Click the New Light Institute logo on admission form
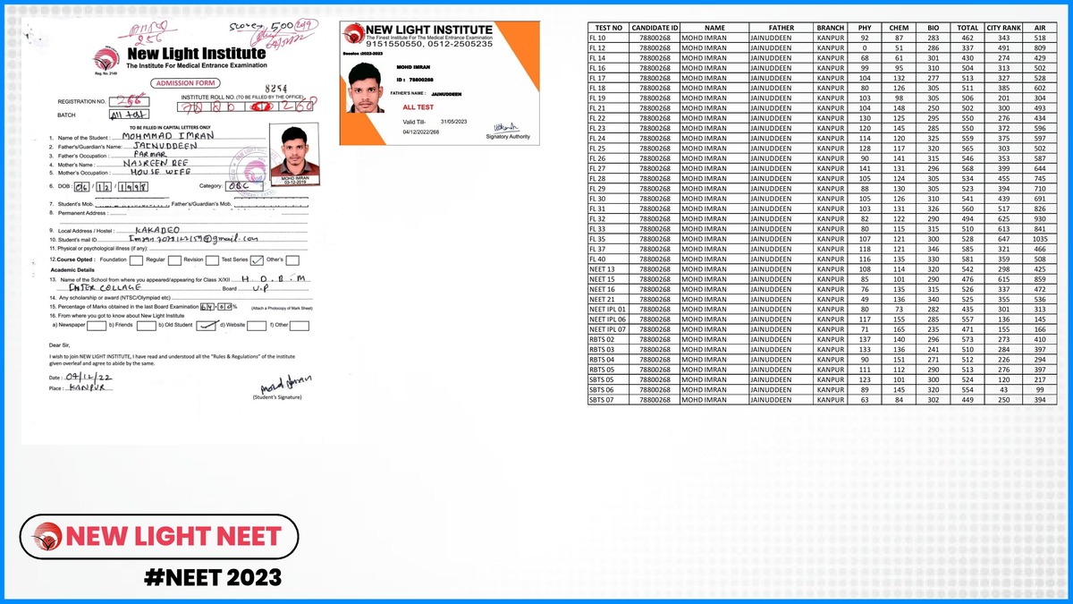Screen dimensions: 1073x604 coord(106,60)
